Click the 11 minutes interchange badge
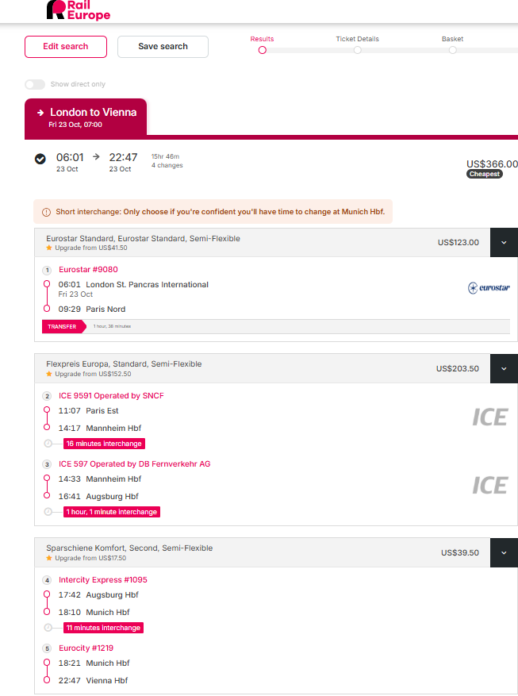 (103, 628)
